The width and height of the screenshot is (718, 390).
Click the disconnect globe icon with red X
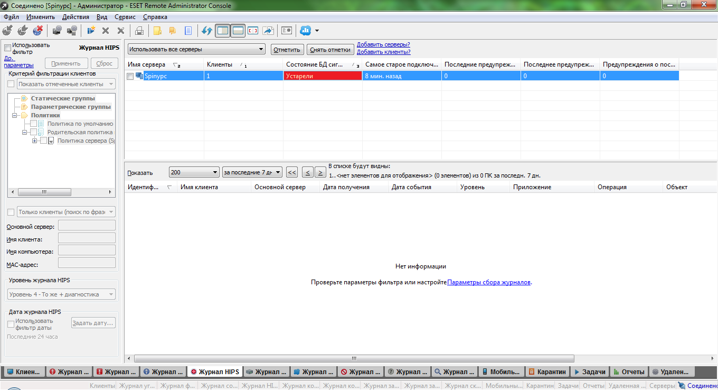pyautogui.click(x=37, y=31)
